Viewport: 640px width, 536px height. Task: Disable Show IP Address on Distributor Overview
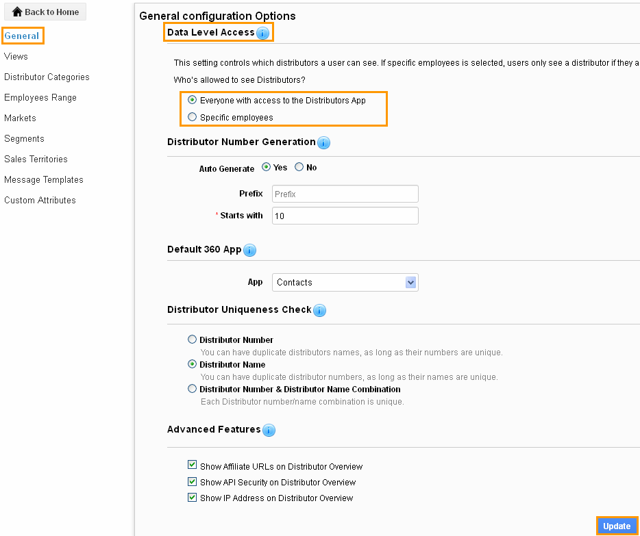pos(193,497)
